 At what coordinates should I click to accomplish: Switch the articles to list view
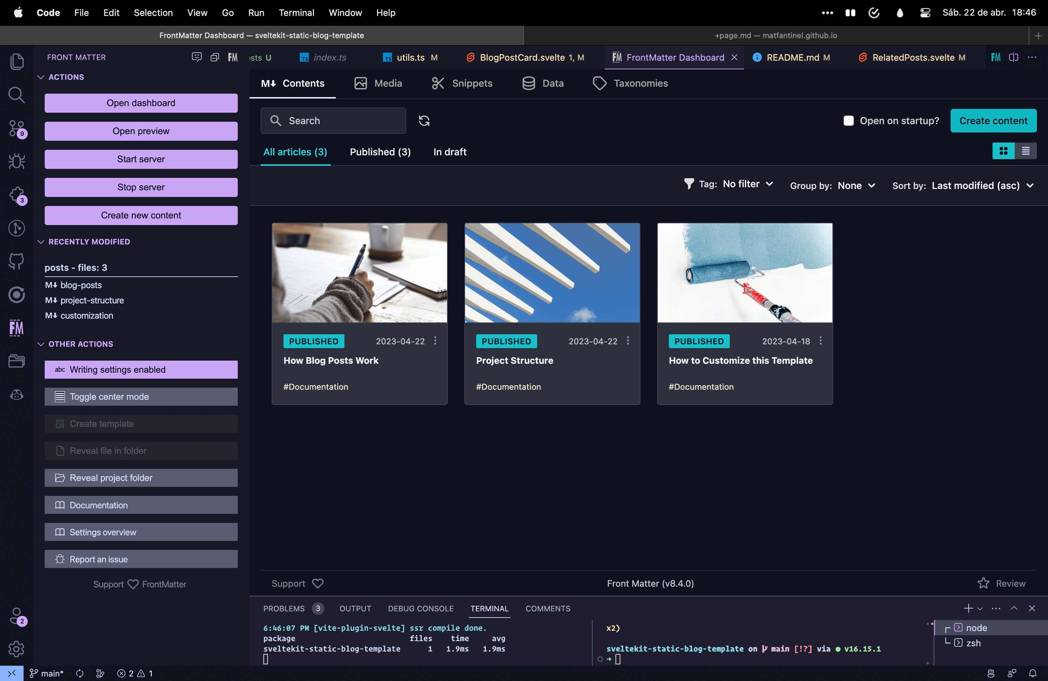[x=1026, y=150]
